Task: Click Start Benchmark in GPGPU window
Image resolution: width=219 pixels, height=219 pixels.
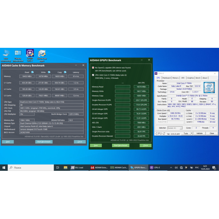Action: [121, 145]
